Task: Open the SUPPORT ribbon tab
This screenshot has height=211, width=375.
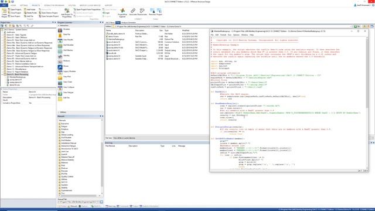Action: pos(108,5)
